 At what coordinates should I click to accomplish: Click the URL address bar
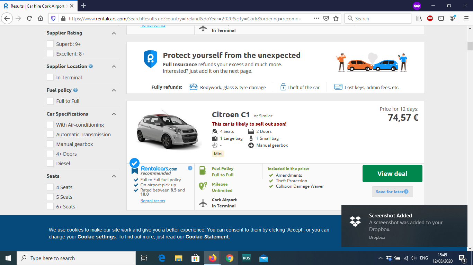pyautogui.click(x=185, y=18)
